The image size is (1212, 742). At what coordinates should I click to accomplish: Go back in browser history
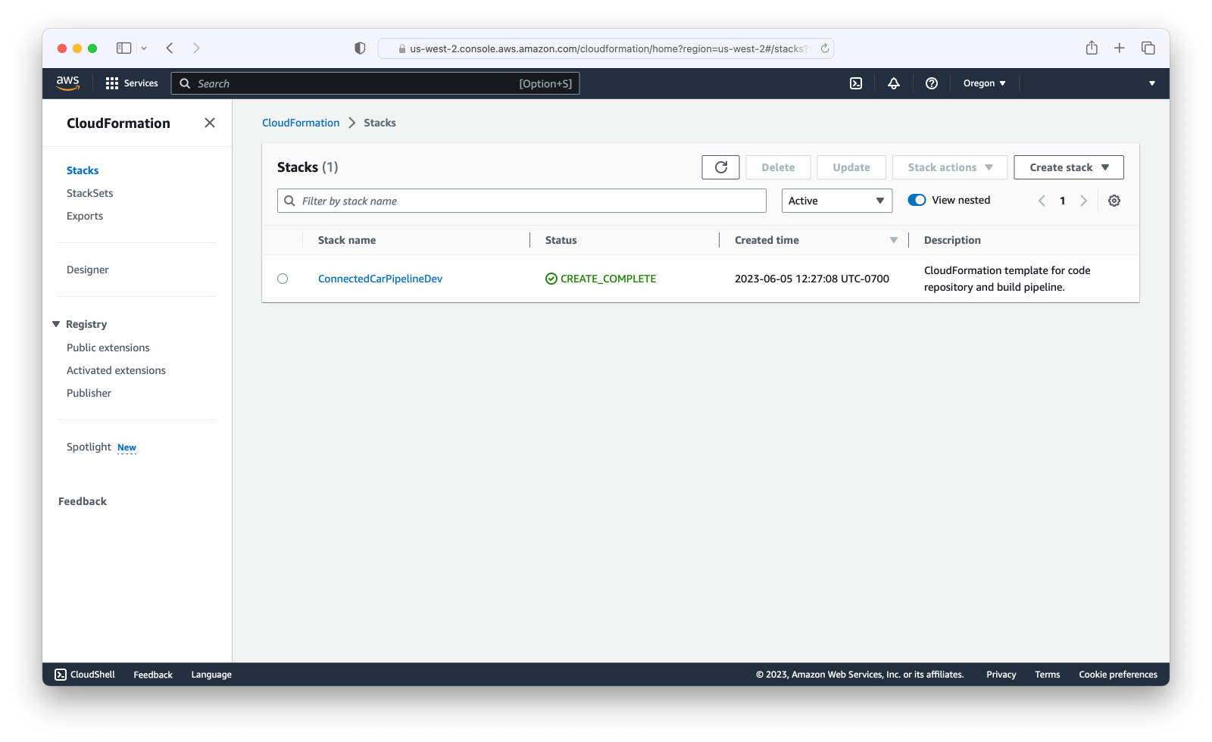(x=170, y=48)
